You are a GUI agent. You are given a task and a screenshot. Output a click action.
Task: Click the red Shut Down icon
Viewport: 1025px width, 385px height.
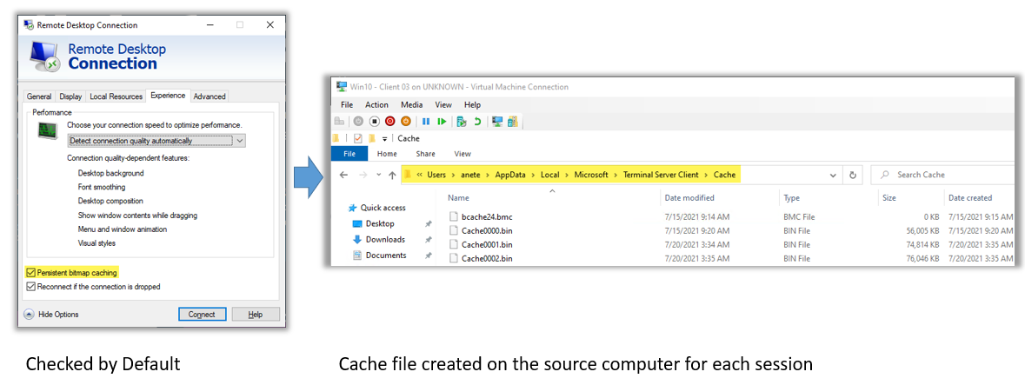390,121
